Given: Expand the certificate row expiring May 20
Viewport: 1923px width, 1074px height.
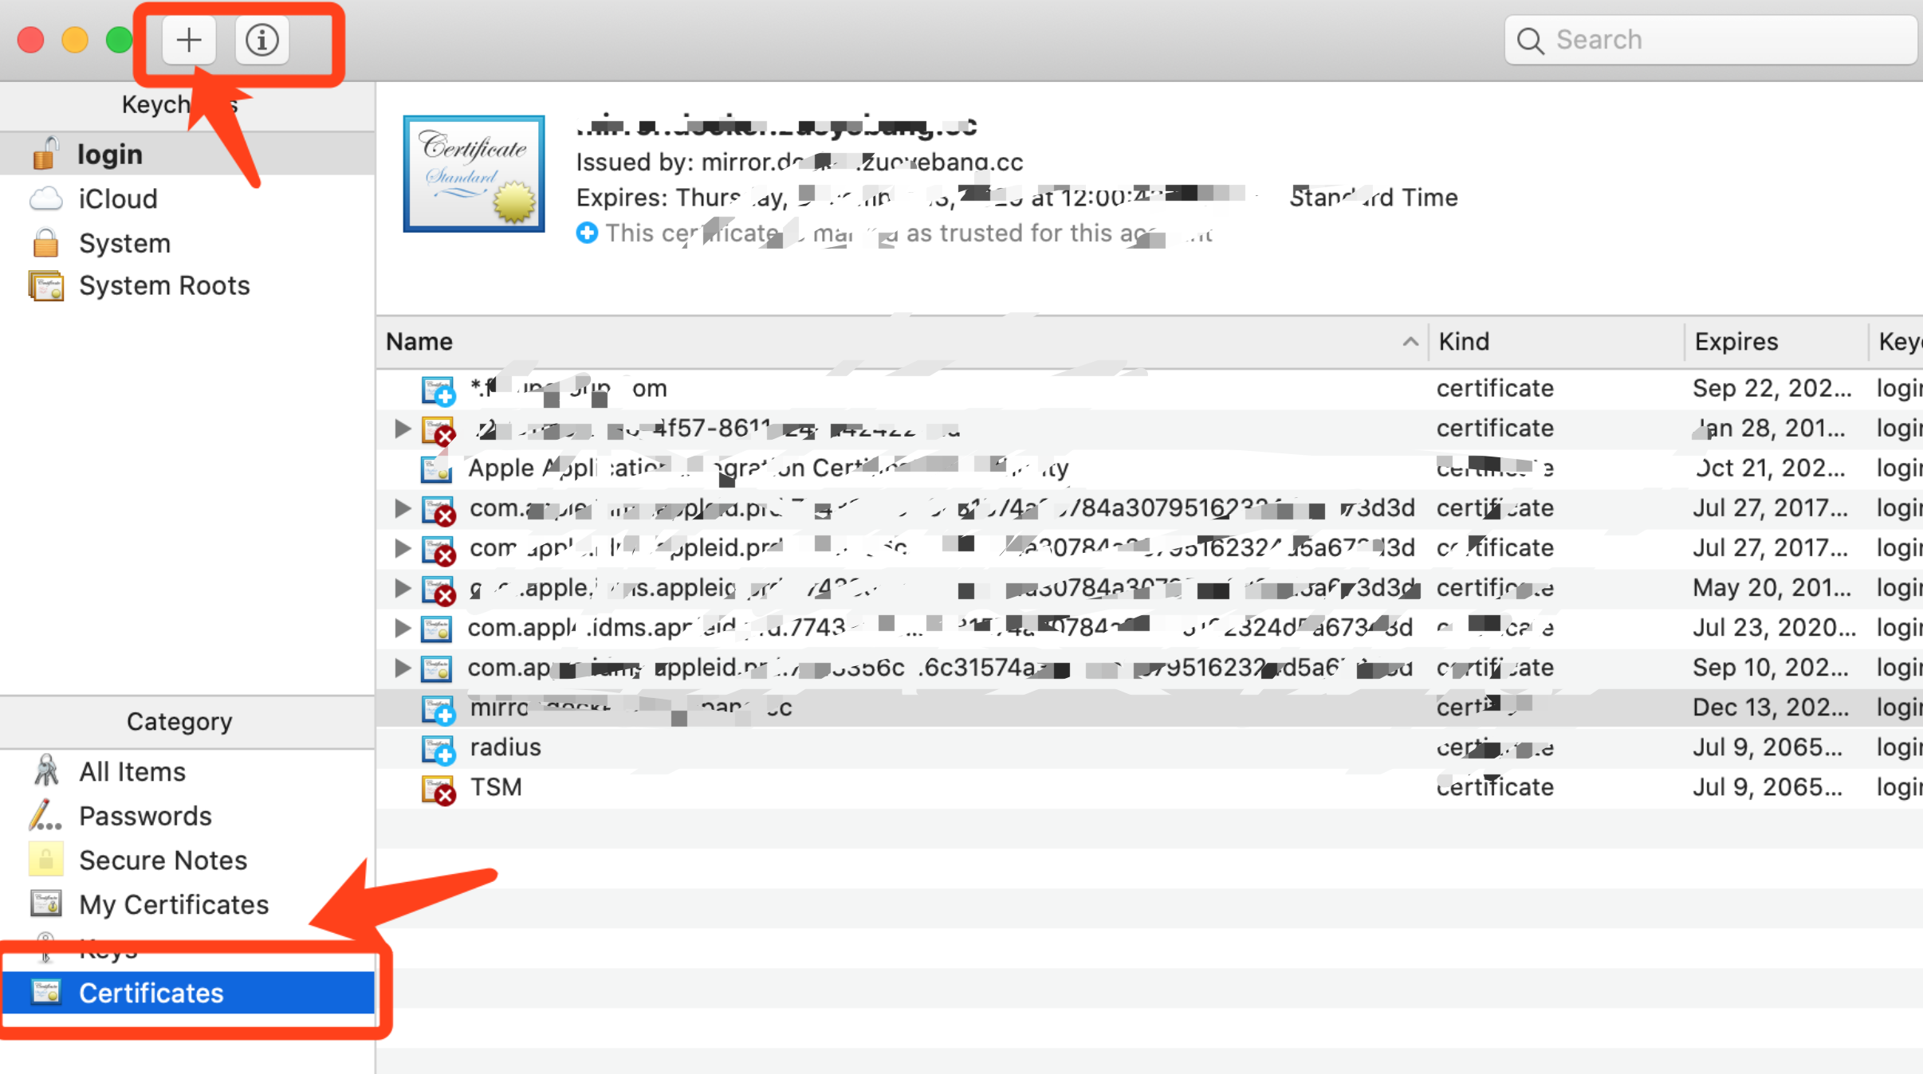Looking at the screenshot, I should (x=403, y=588).
